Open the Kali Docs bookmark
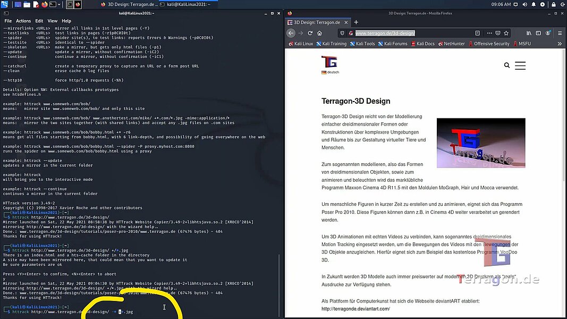567x319 pixels. pos(422,44)
